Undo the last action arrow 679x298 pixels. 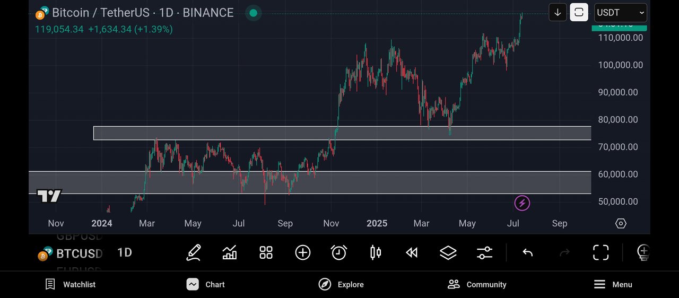(527, 252)
